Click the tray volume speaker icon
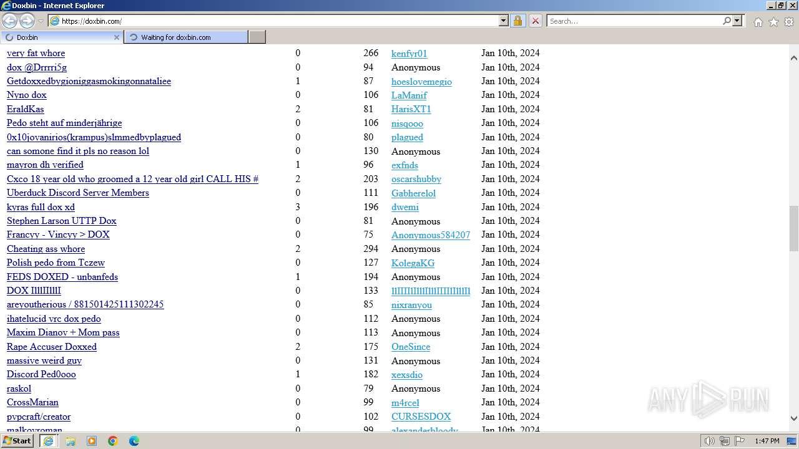 (710, 441)
